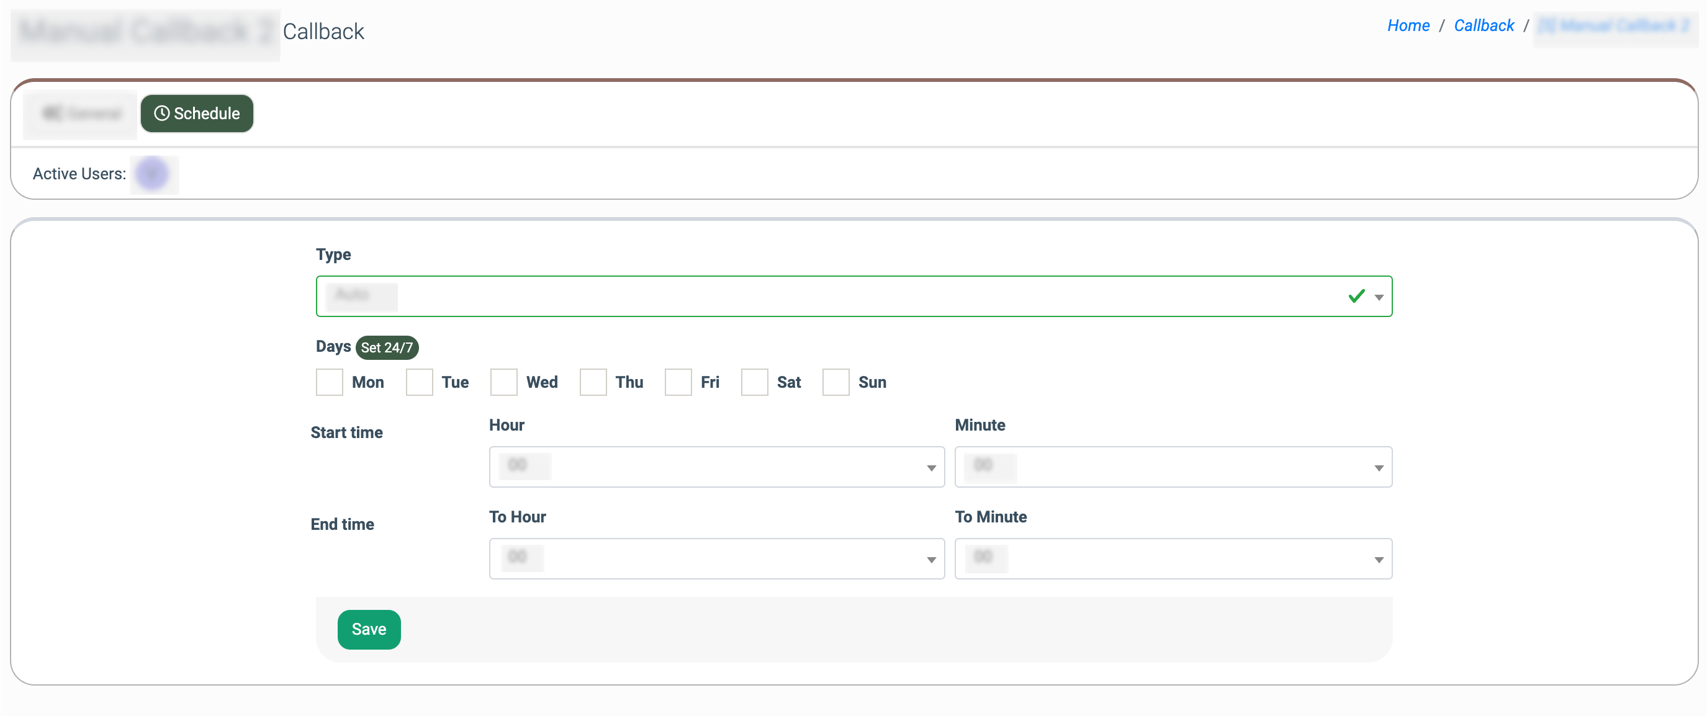Go to Home breadcrumb link
1707x716 pixels.
(1408, 25)
